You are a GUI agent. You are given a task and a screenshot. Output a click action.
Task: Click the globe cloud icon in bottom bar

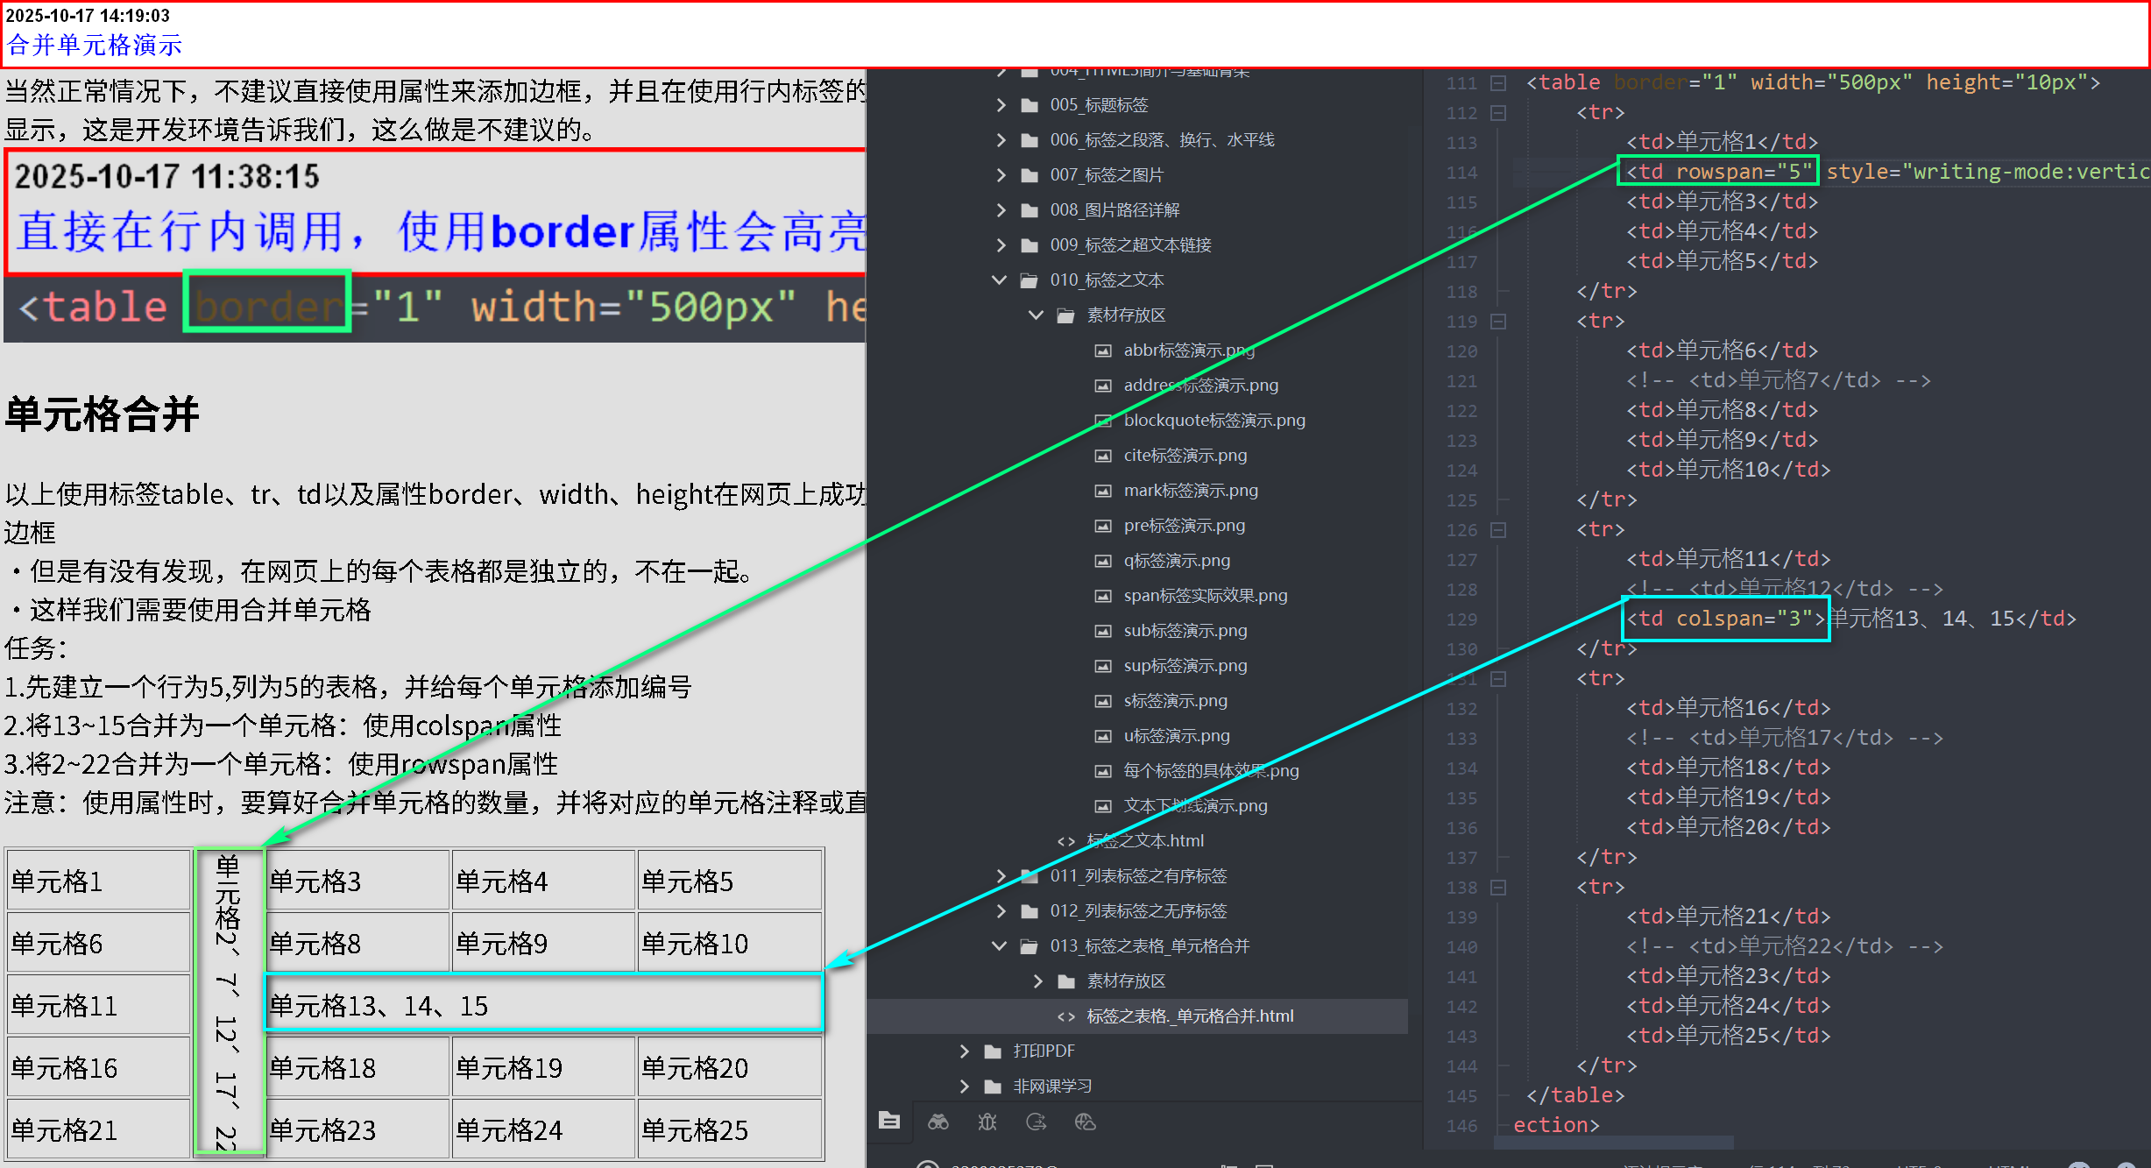[1086, 1122]
